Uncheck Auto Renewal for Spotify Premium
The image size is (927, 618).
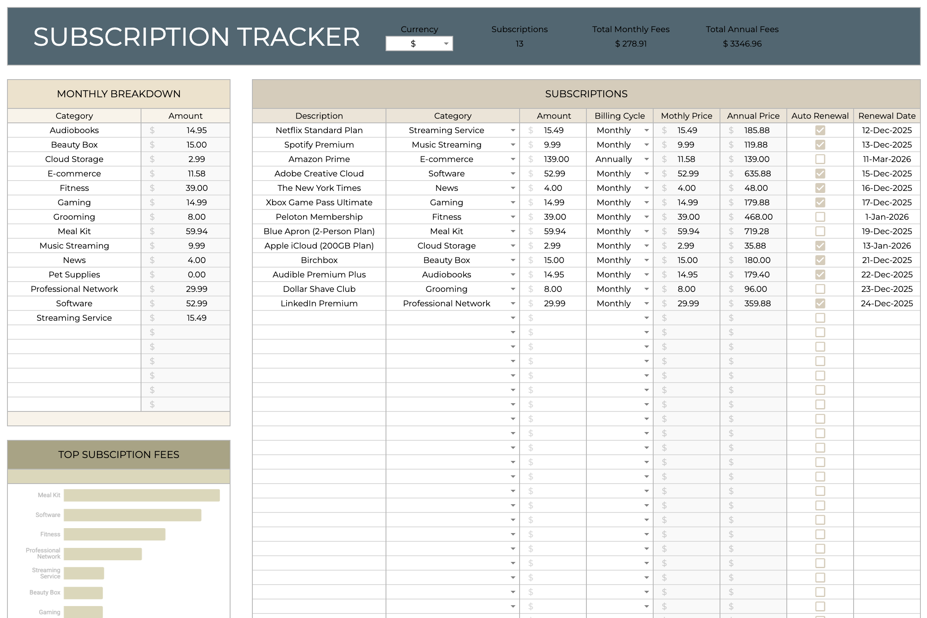(x=820, y=145)
